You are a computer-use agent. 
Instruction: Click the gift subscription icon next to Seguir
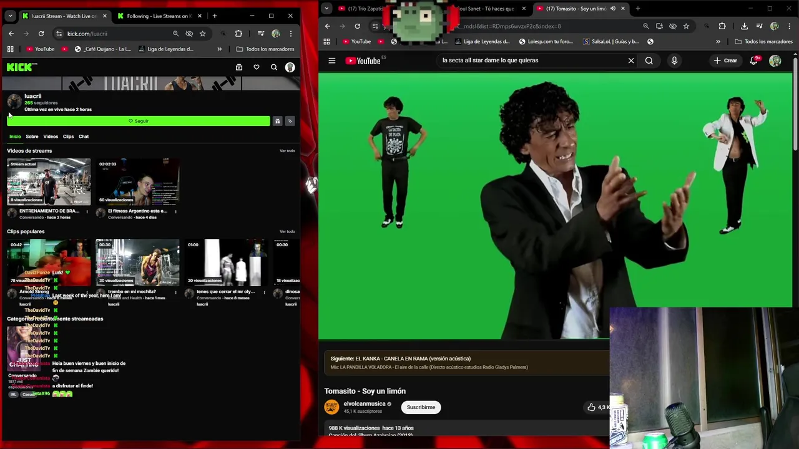[x=277, y=121]
